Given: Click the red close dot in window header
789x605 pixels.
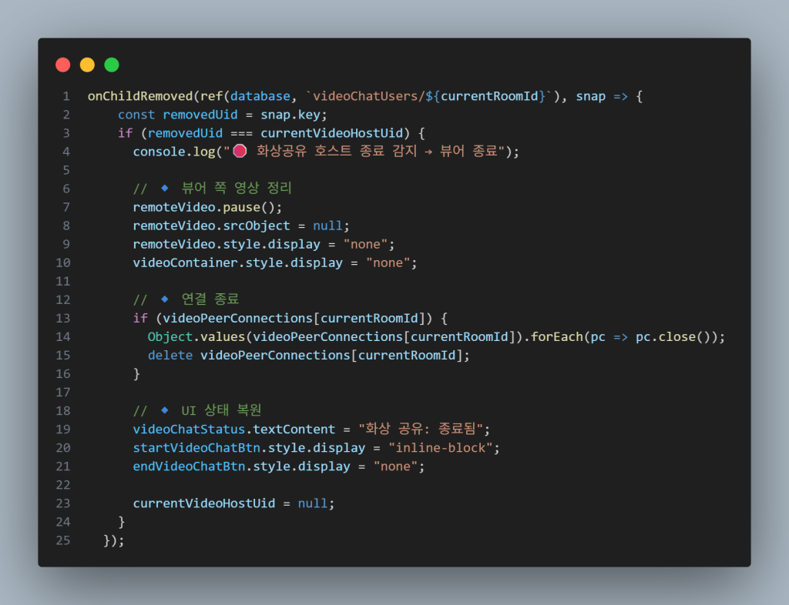Looking at the screenshot, I should tap(63, 65).
